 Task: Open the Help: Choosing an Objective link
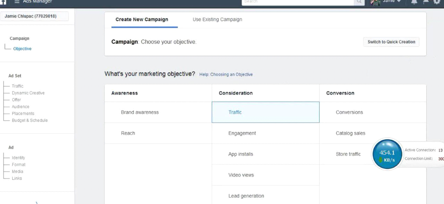coord(226,75)
